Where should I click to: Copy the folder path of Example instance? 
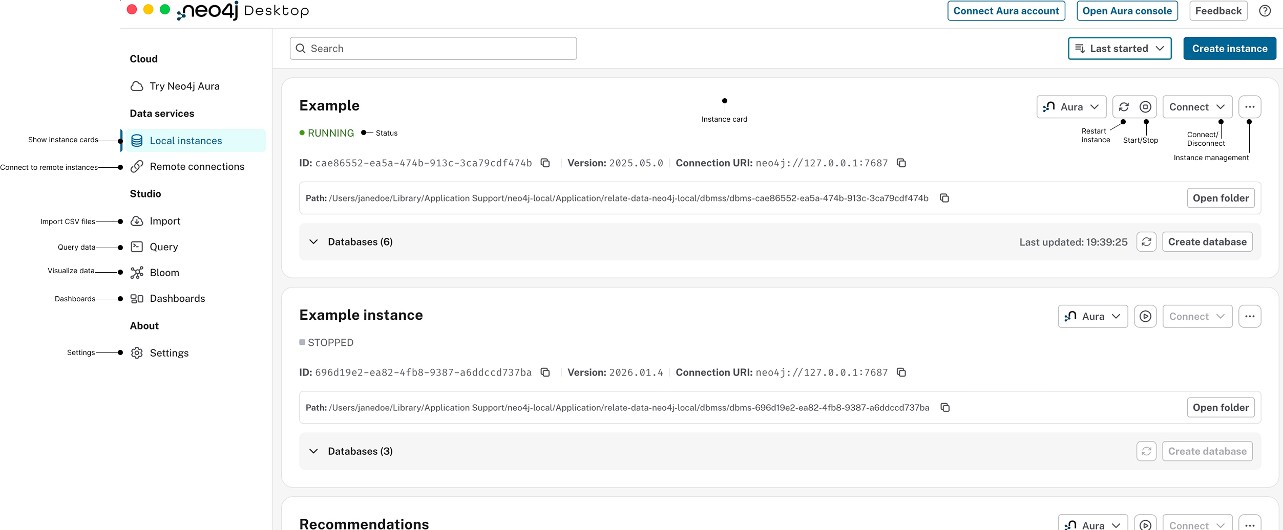click(945, 408)
